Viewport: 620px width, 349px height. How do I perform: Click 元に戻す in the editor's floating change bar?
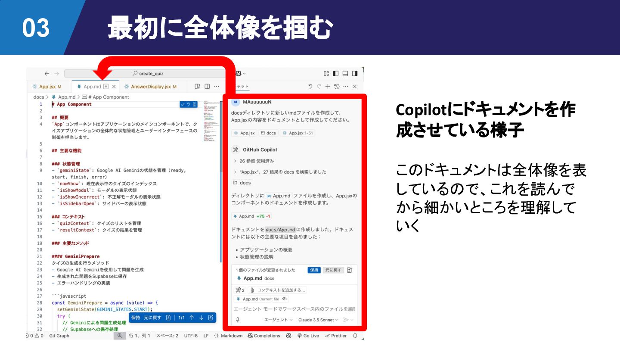152,318
